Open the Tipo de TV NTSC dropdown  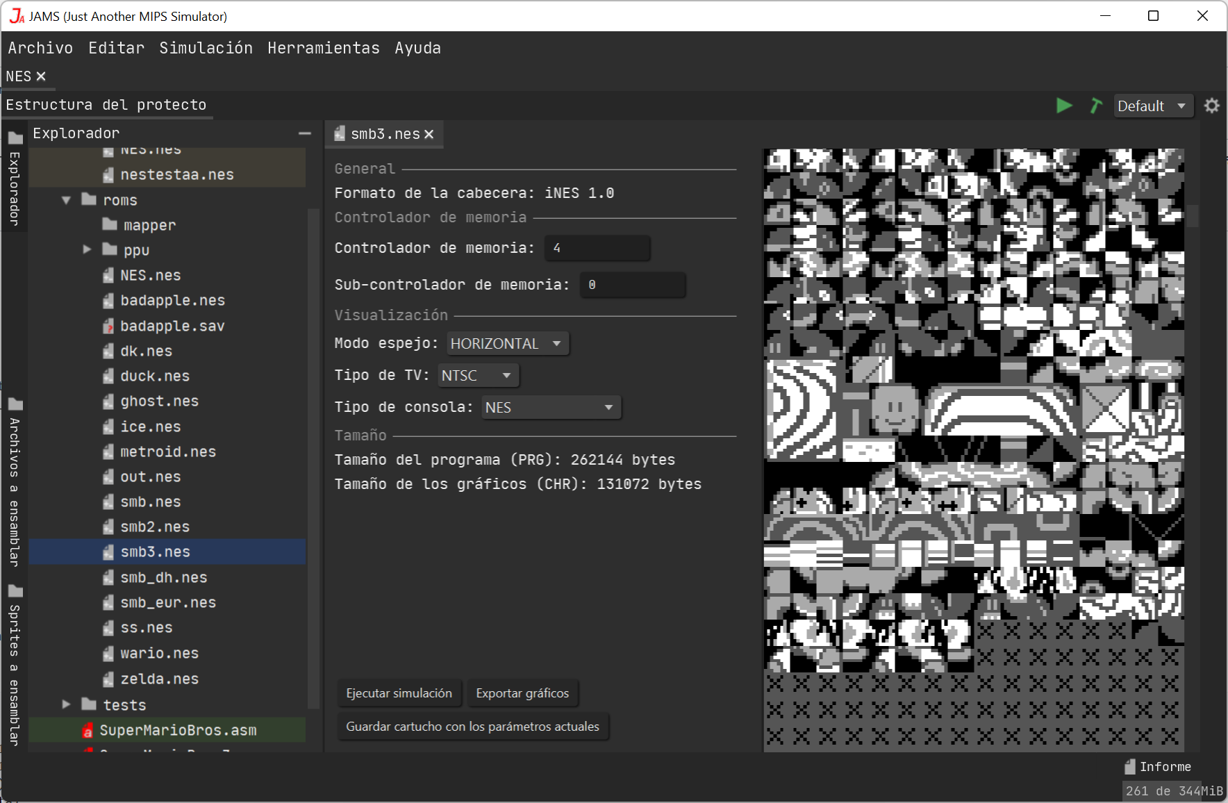point(478,376)
